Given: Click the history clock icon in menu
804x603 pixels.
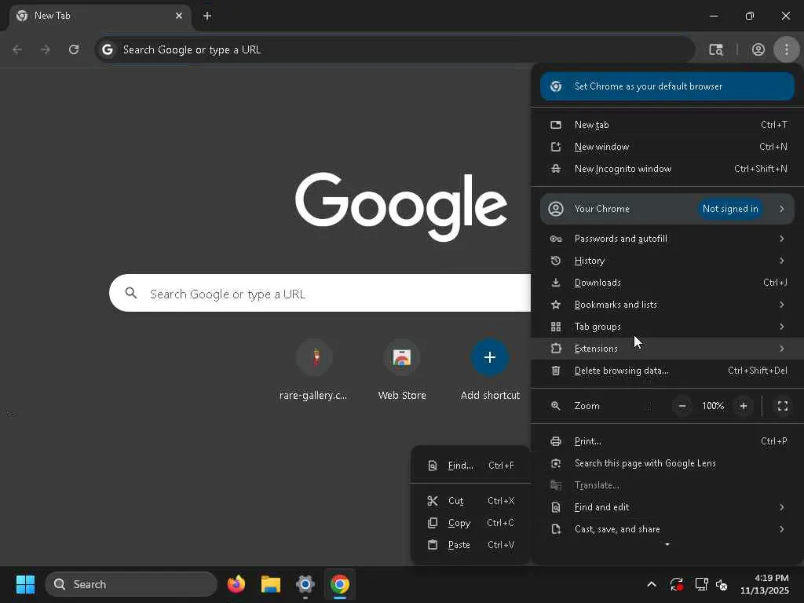Looking at the screenshot, I should tap(556, 261).
